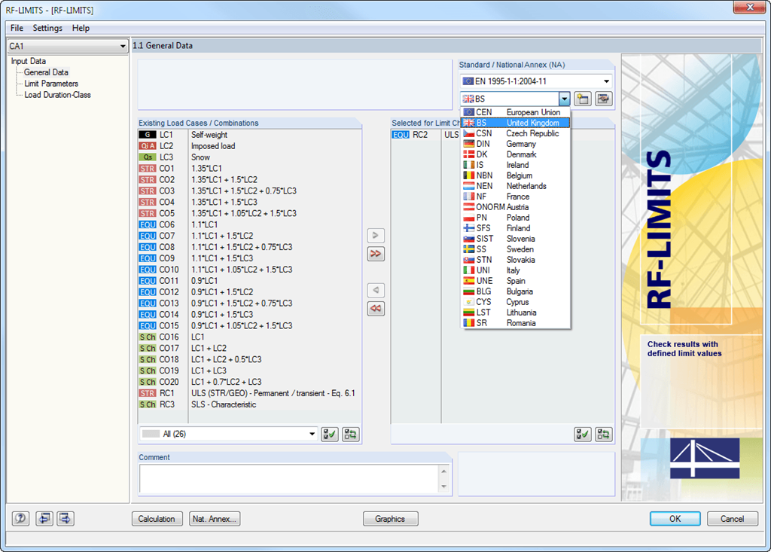
Task: Select CO18 LC1 + LC2 + 0.5*LC3
Action: coord(250,360)
